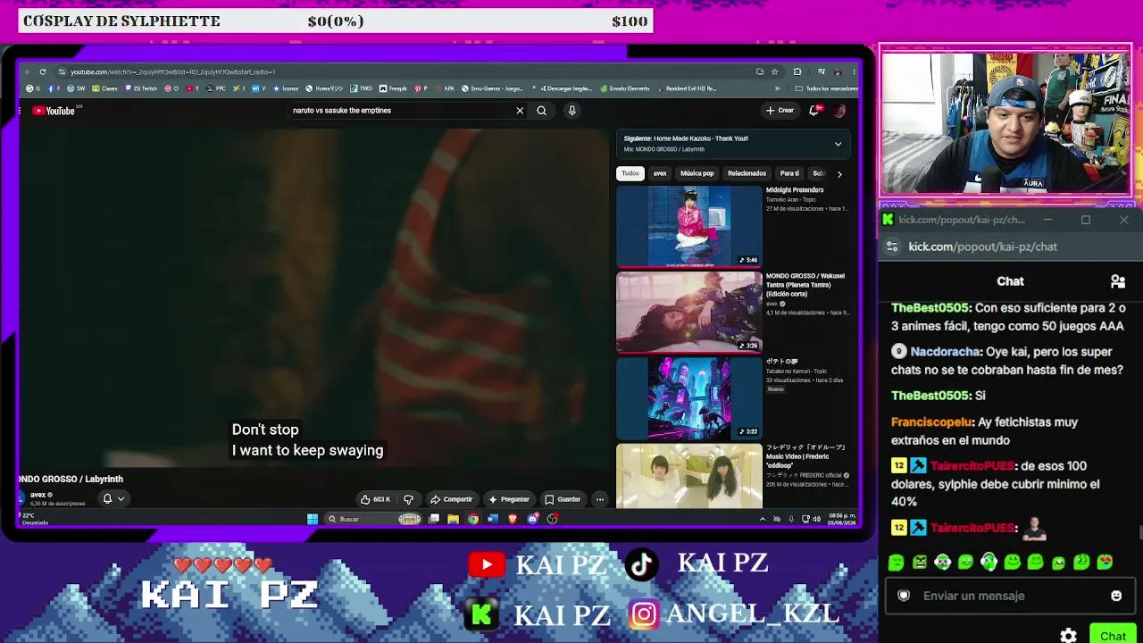Bookmark this page with the star icon
The width and height of the screenshot is (1143, 643).
point(774,71)
